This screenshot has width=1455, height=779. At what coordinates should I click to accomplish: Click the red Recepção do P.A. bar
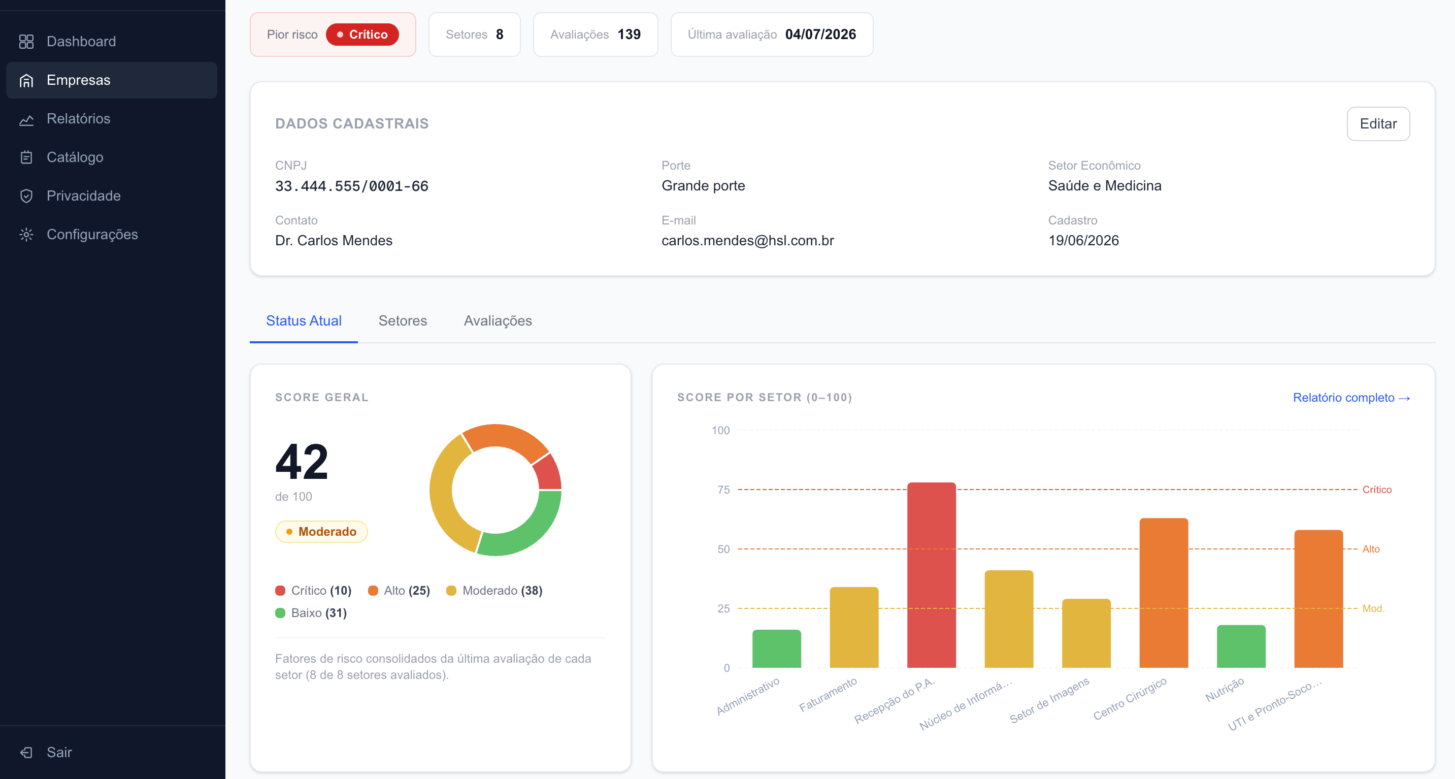pos(931,575)
